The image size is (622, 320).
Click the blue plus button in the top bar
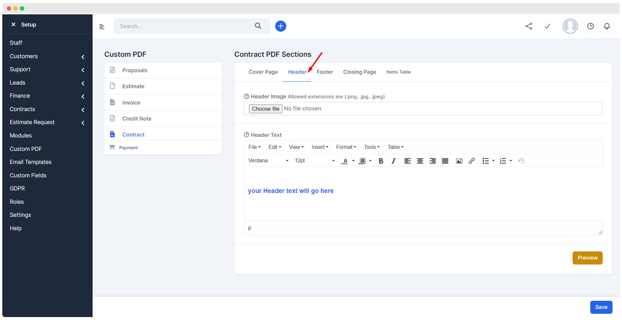(280, 26)
